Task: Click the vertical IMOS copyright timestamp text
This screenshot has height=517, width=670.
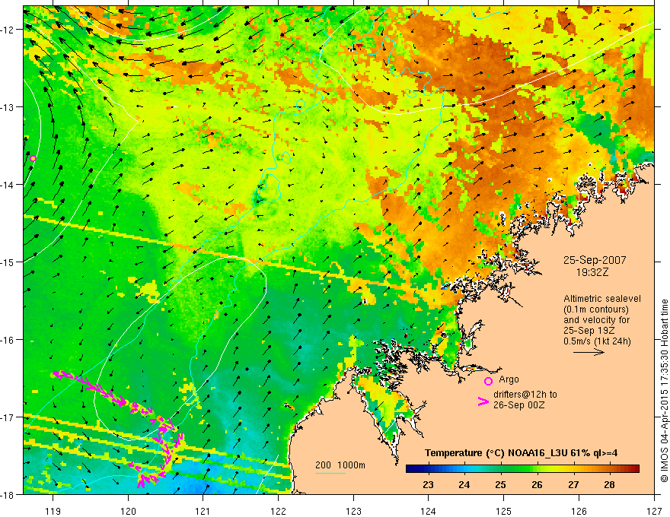Action: coord(664,391)
